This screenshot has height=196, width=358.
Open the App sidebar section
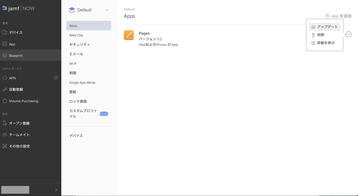(30, 44)
